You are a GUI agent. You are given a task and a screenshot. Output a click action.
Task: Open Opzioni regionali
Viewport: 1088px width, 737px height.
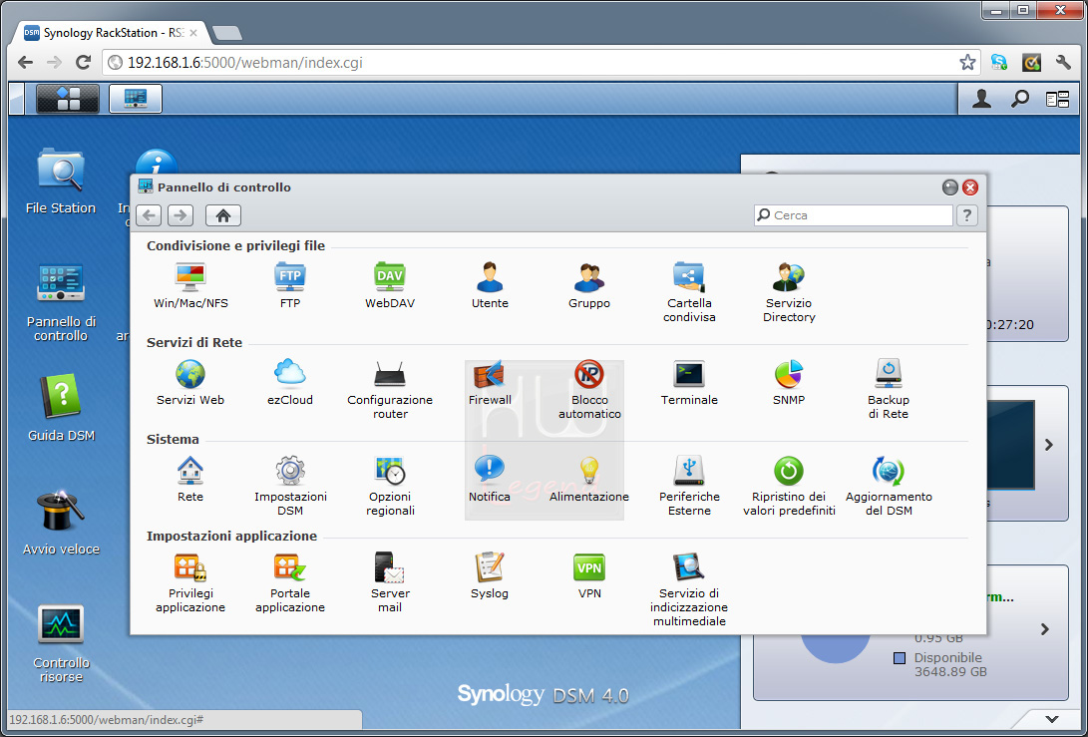point(390,486)
